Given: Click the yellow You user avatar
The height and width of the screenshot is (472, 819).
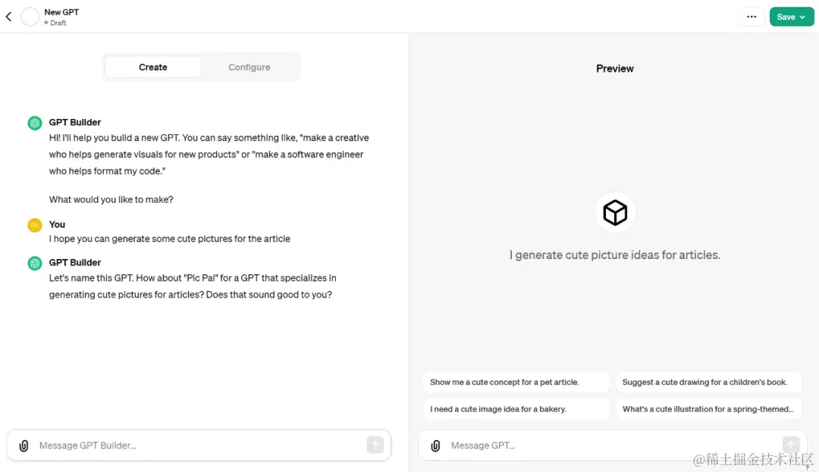Looking at the screenshot, I should pyautogui.click(x=35, y=225).
